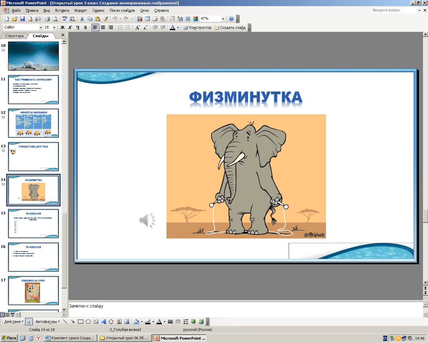Toggle text shadow (S)

[86, 27]
